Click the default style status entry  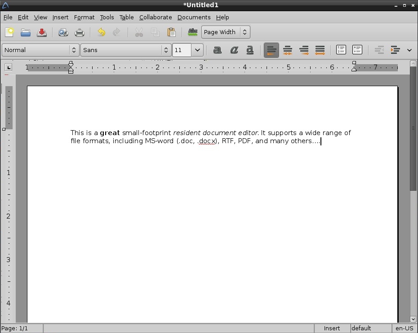click(x=370, y=328)
